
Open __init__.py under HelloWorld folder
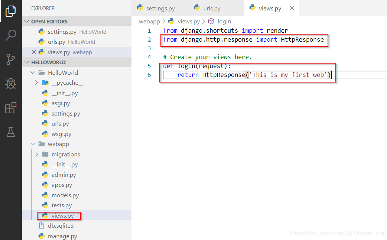tap(77, 93)
